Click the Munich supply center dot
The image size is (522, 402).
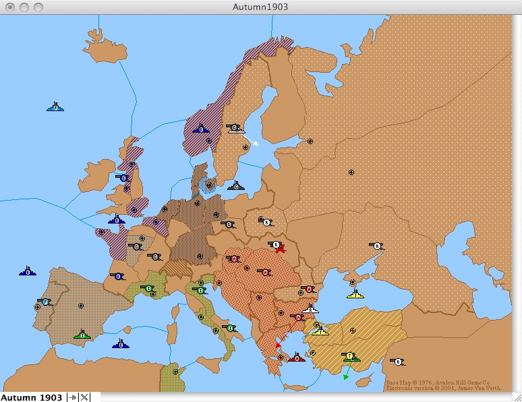[200, 257]
